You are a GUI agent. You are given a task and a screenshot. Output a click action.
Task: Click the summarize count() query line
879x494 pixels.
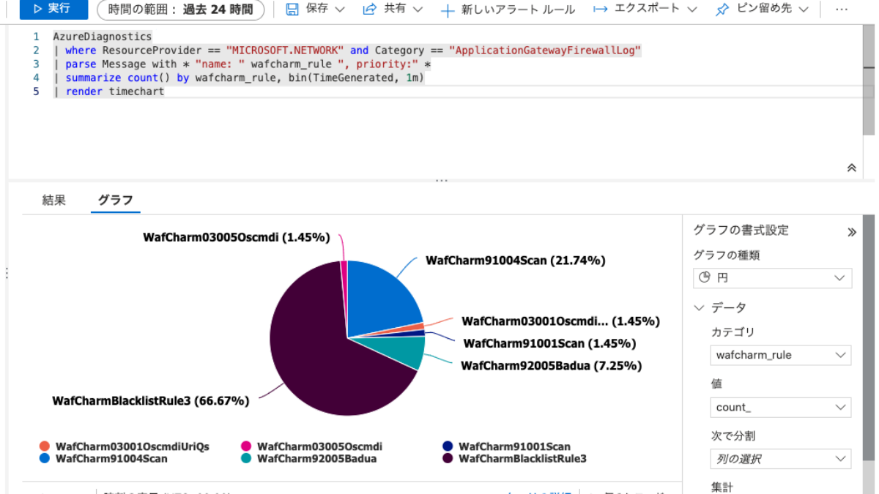tap(239, 78)
